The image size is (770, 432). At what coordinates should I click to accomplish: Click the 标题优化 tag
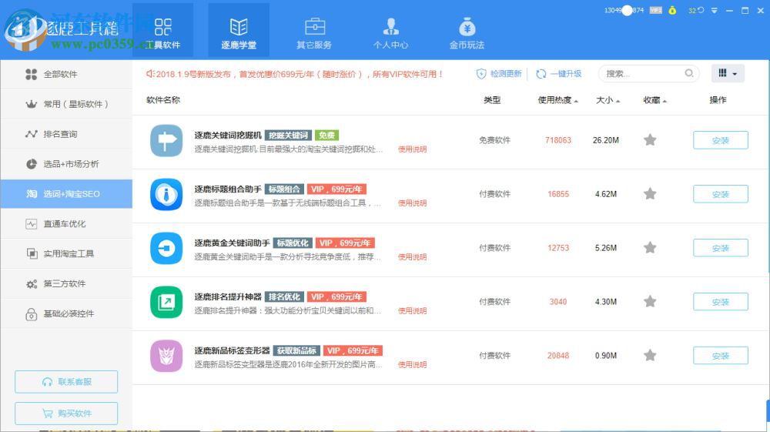293,243
